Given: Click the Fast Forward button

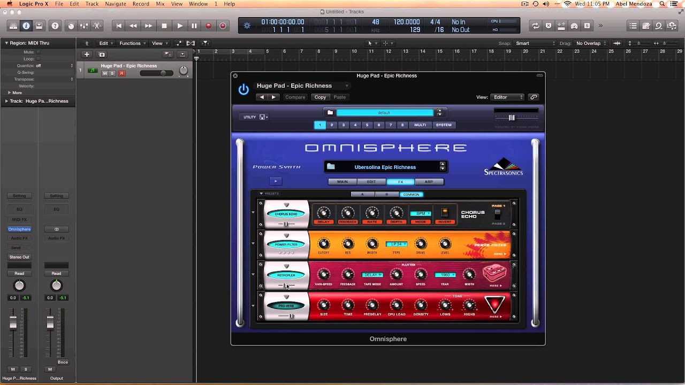Looking at the screenshot, I should point(148,26).
